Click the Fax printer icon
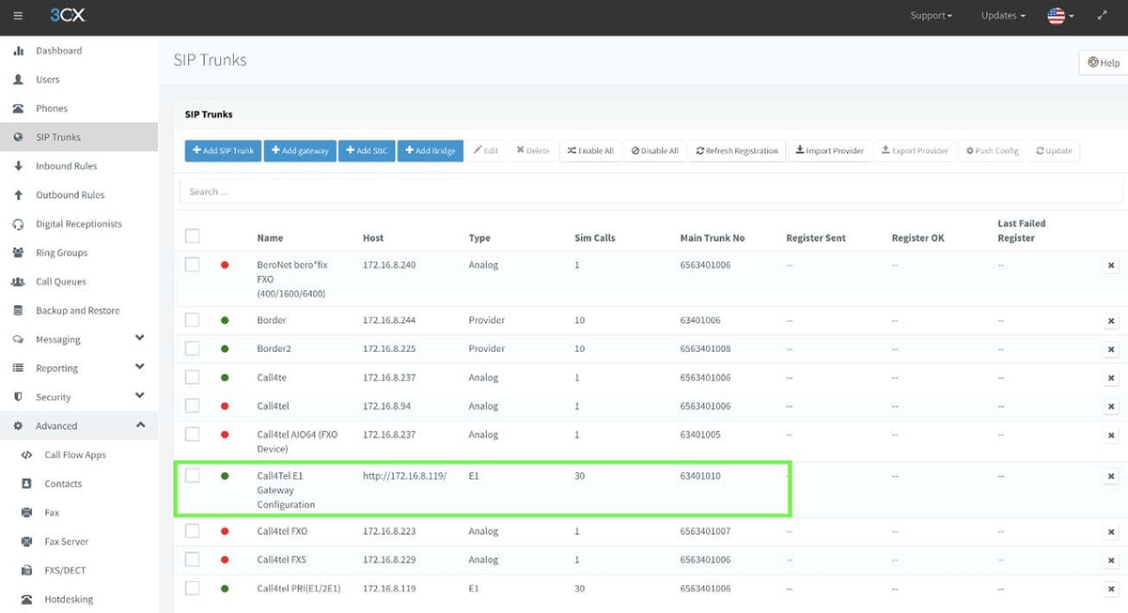 26,513
